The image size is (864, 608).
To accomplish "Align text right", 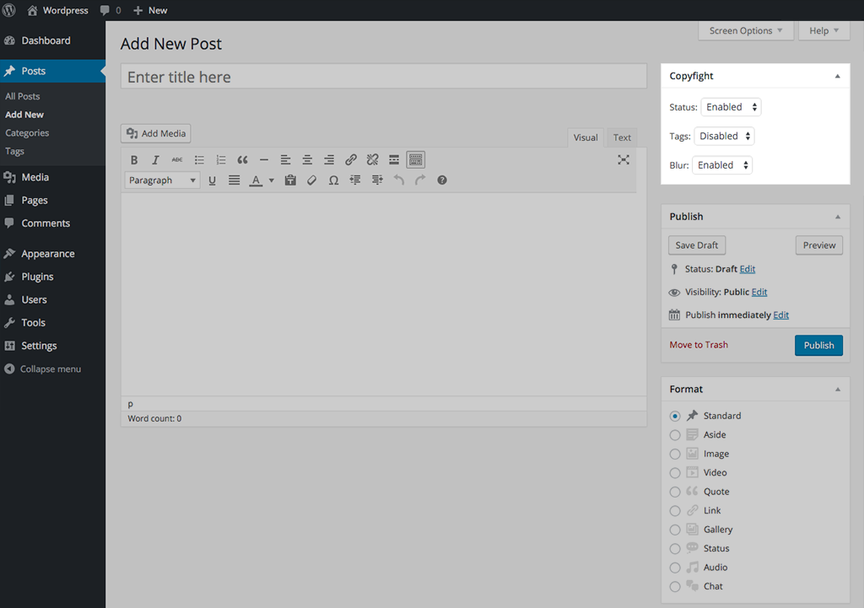I will (x=329, y=159).
